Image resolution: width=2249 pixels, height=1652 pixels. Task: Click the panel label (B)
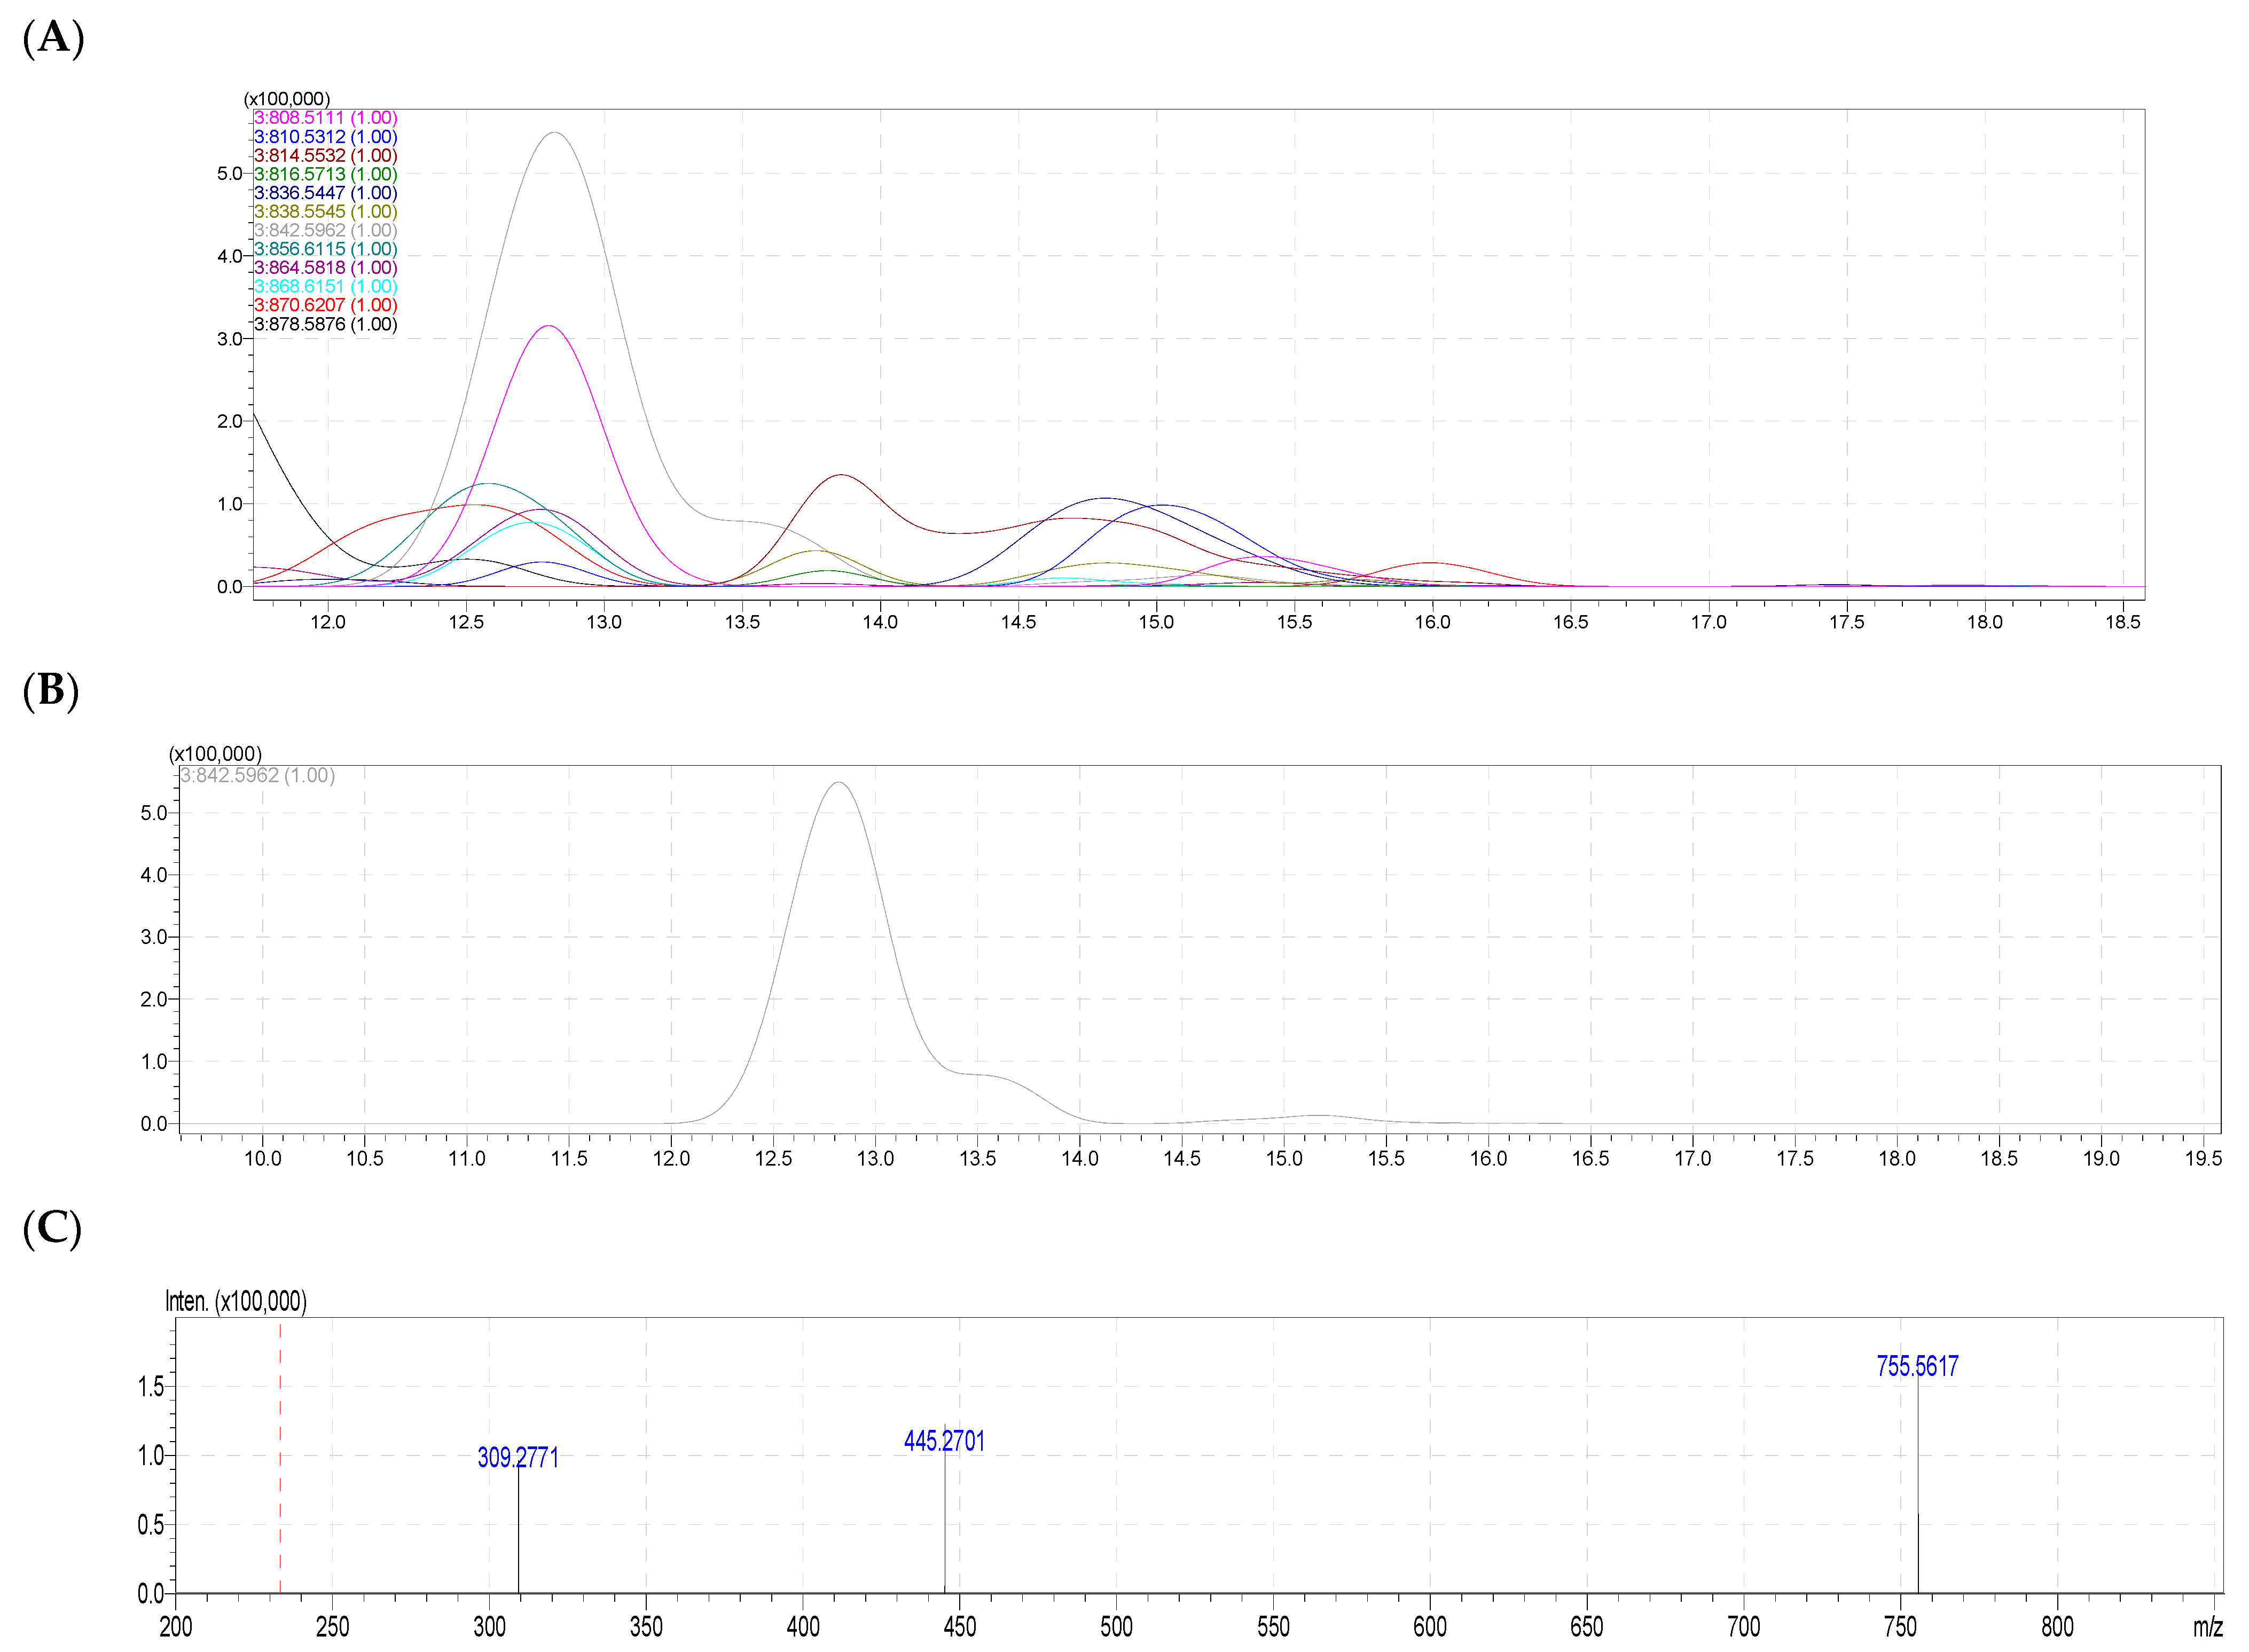pos(51,691)
